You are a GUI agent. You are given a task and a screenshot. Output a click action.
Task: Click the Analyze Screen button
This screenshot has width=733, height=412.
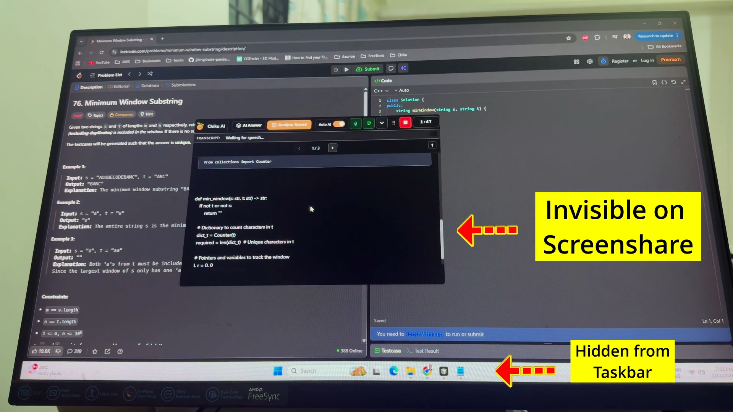[x=289, y=124]
